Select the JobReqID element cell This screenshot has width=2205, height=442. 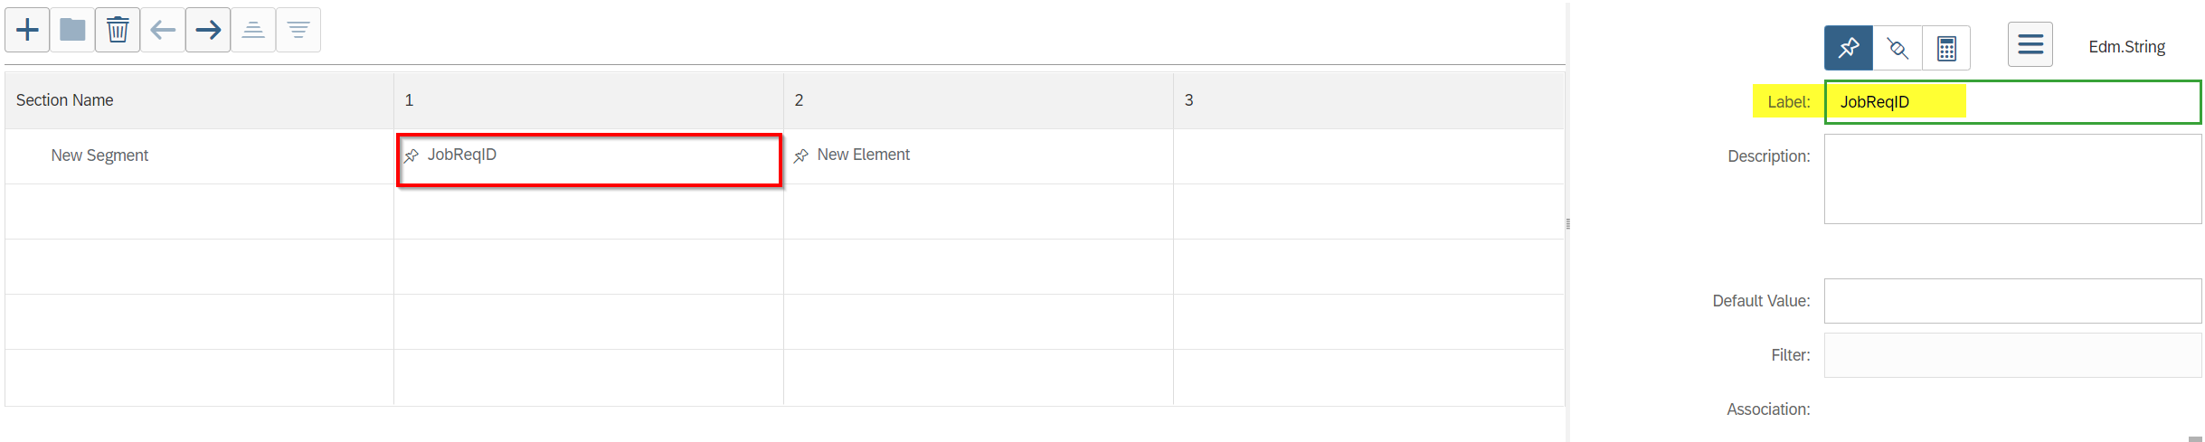click(589, 160)
